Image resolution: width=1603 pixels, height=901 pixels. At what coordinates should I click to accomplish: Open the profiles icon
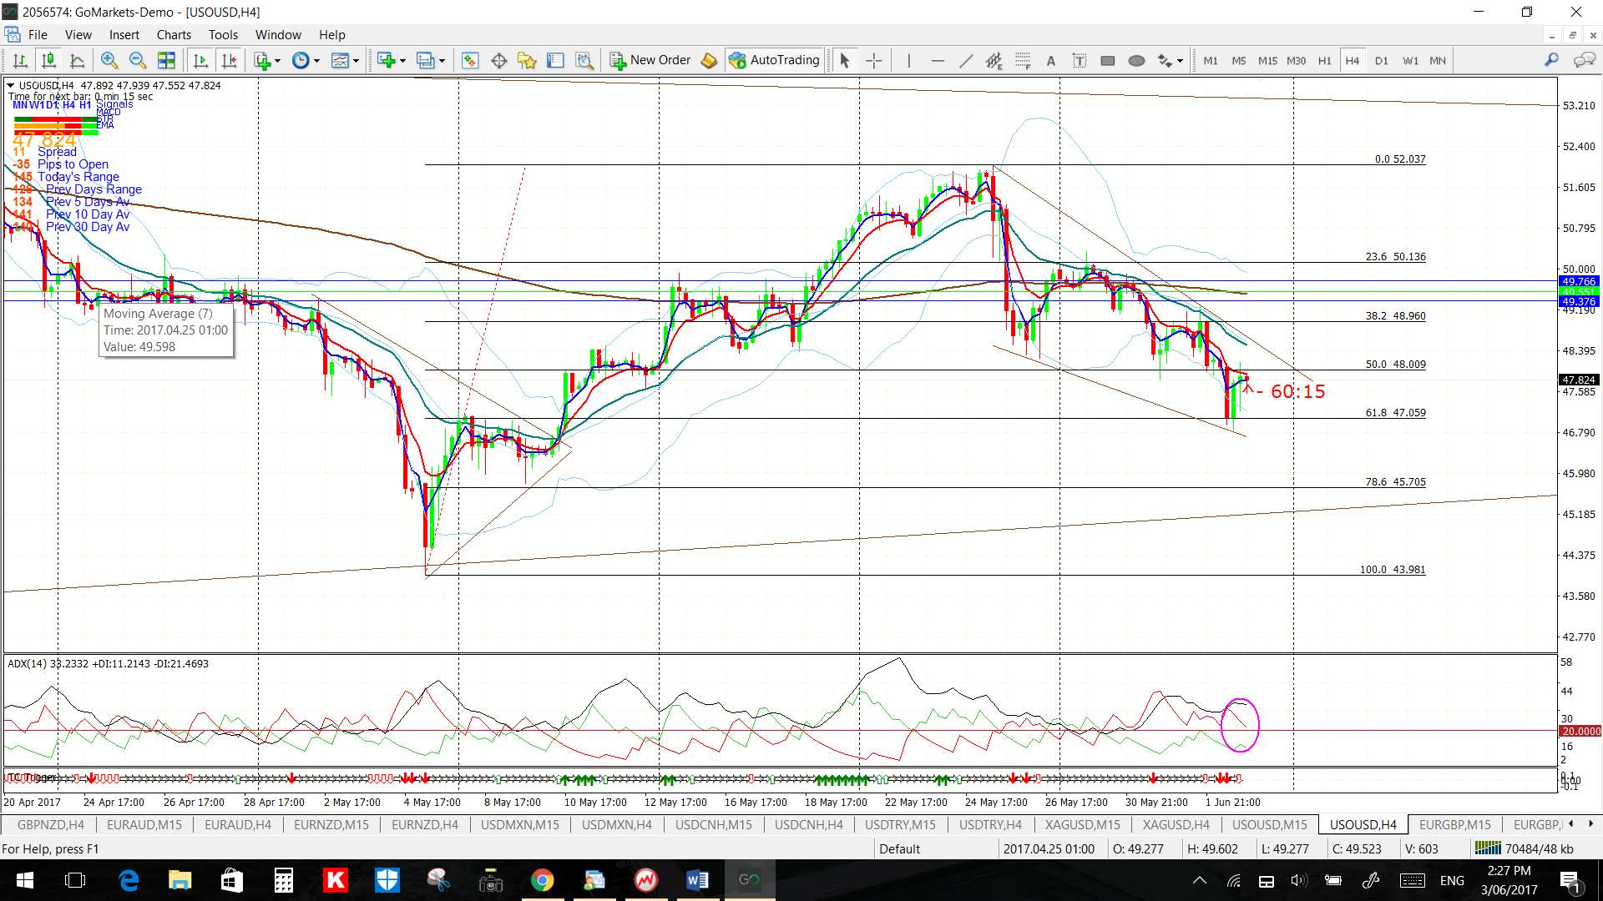[426, 60]
